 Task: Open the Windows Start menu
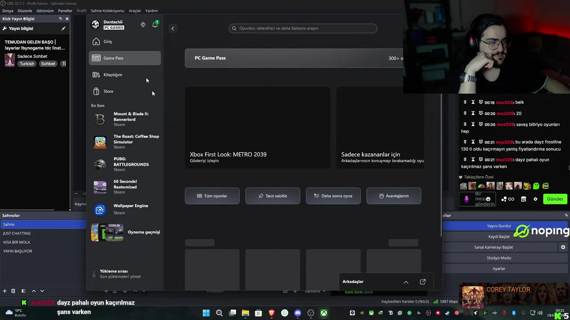[x=206, y=313]
